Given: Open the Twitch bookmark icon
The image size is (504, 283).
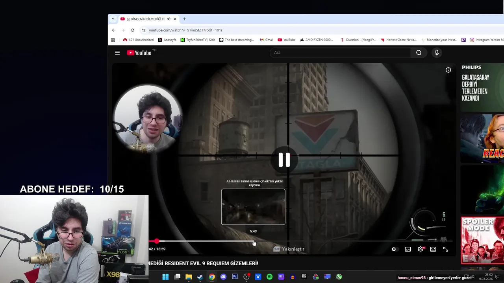Looking at the screenshot, I should coord(463,40).
